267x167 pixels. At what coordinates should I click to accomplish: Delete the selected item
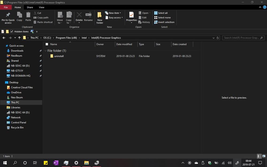click(x=79, y=18)
